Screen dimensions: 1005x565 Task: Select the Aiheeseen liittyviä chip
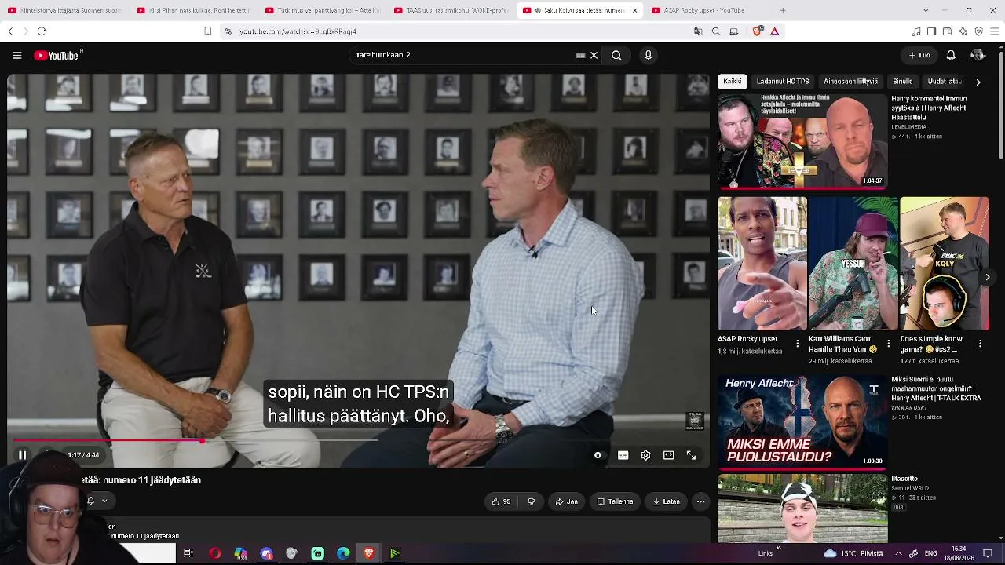click(x=851, y=82)
